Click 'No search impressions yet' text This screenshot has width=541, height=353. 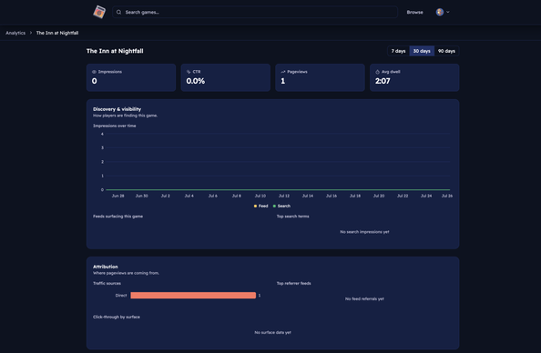click(x=364, y=232)
